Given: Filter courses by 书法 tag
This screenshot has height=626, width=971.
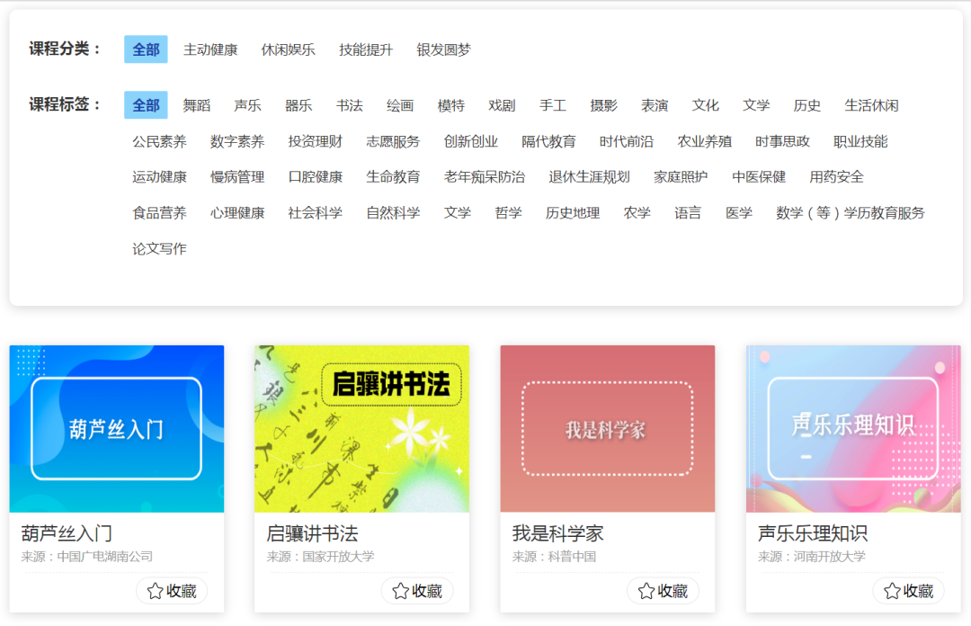Looking at the screenshot, I should pos(349,105).
